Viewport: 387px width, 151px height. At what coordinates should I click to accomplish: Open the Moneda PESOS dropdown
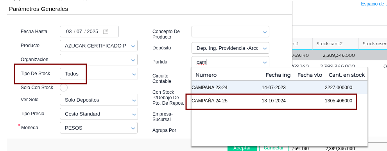99,128
